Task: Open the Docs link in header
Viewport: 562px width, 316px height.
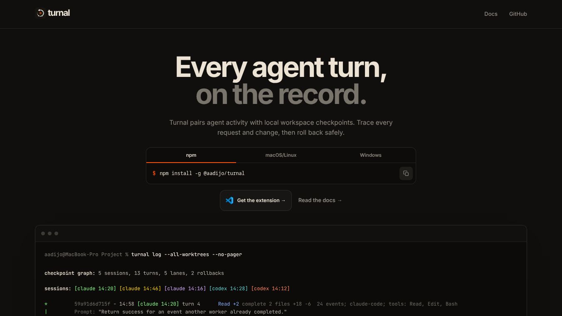Action: (491, 14)
